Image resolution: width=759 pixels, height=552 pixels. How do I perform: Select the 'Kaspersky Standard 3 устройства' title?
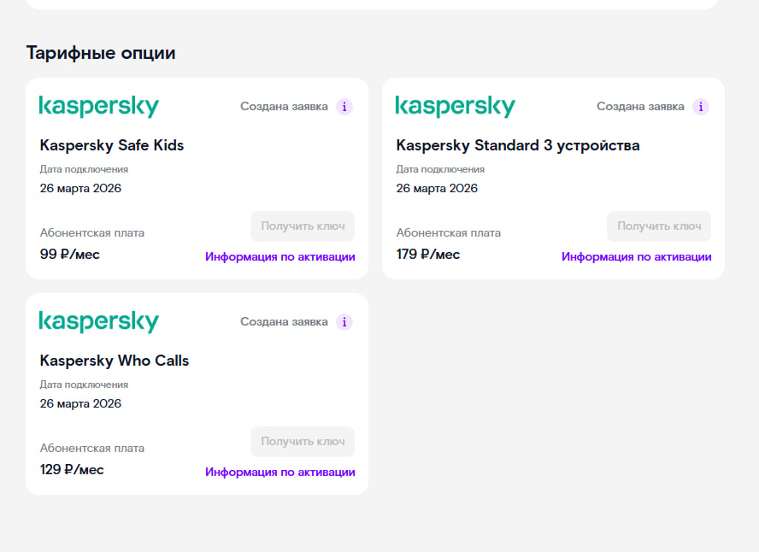click(x=518, y=145)
